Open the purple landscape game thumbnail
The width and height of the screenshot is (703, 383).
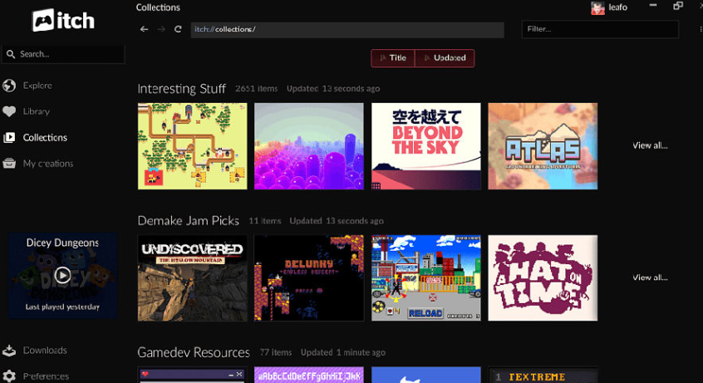tap(309, 146)
